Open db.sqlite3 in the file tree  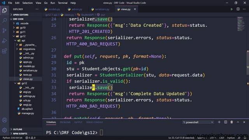(x=27, y=109)
